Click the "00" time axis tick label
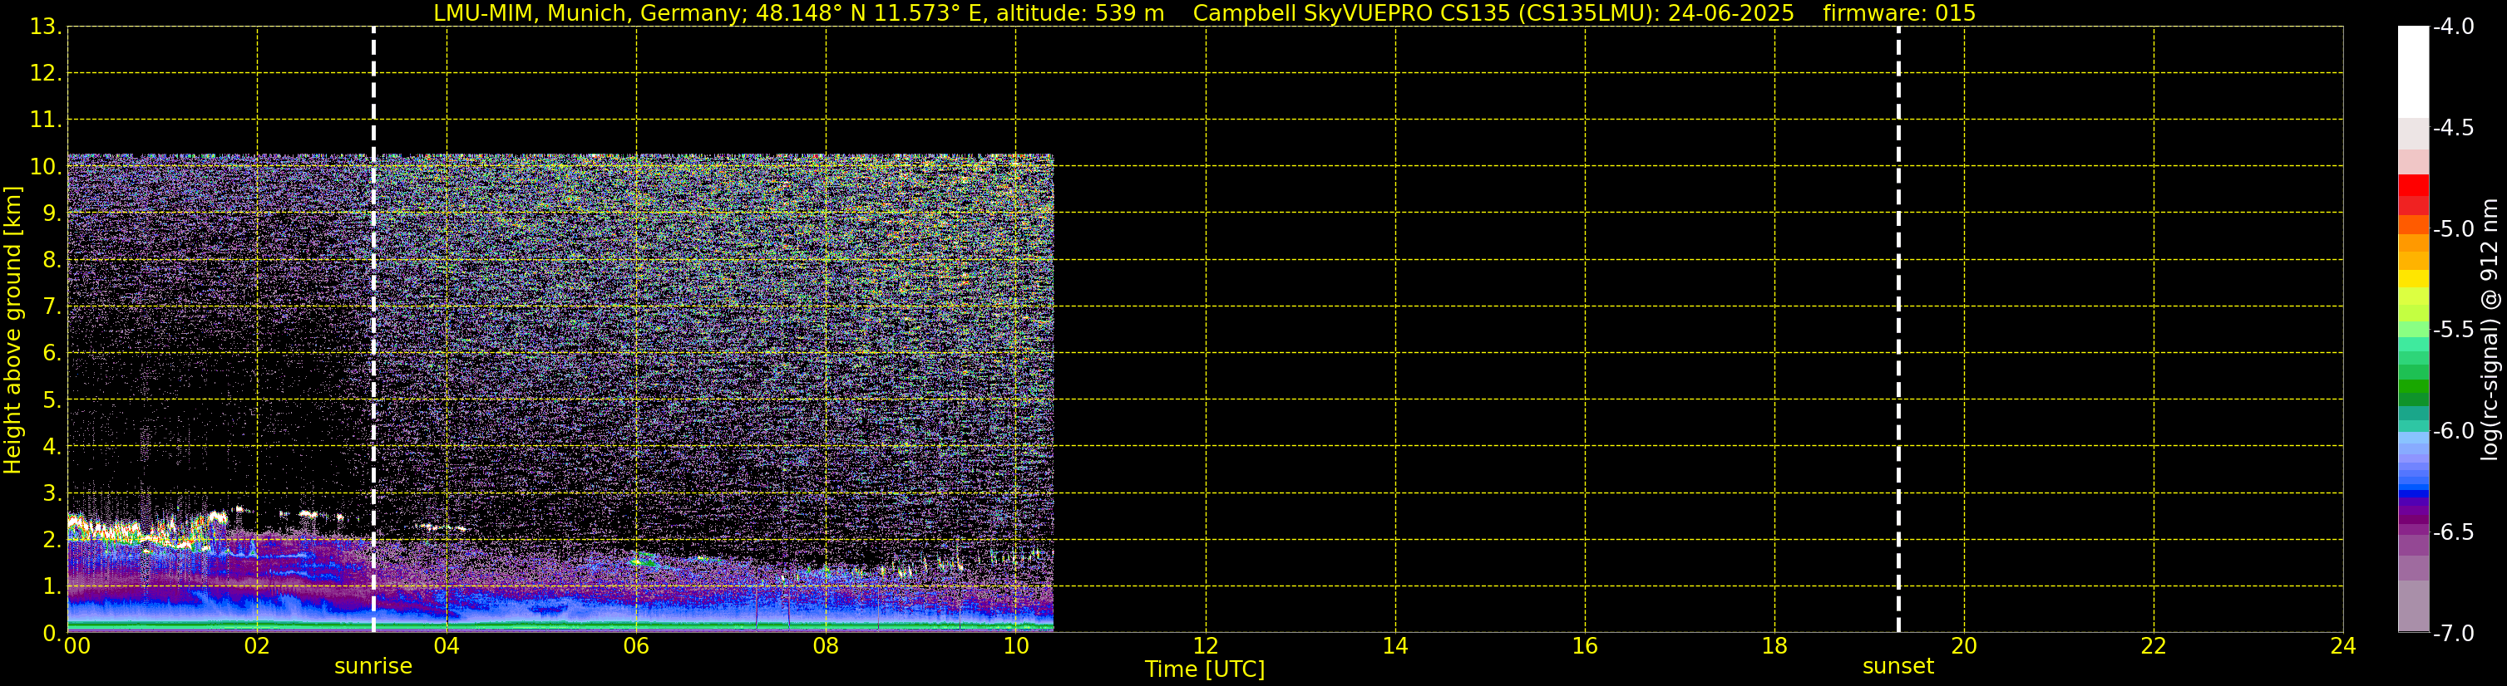Screen dimensions: 2507x686 coord(76,646)
